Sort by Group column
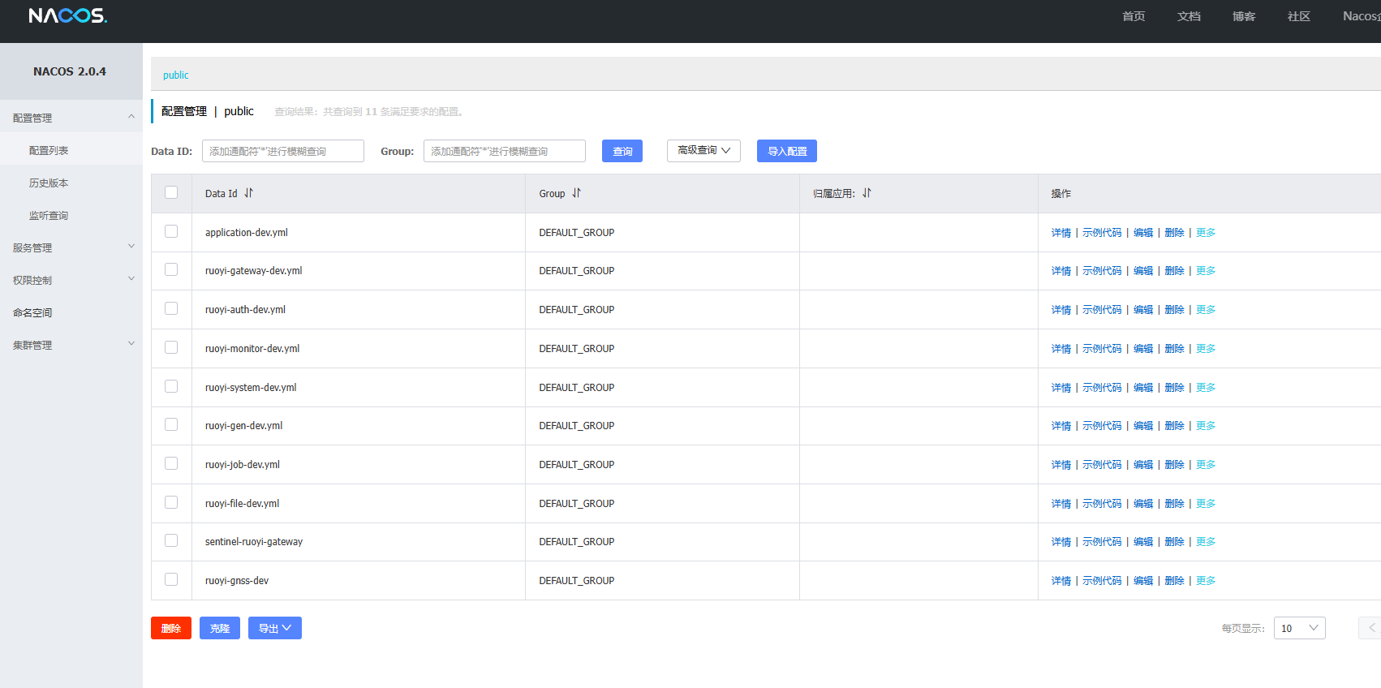 pyautogui.click(x=577, y=193)
